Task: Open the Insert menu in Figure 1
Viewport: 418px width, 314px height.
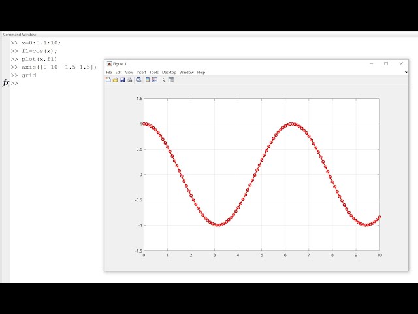Action: pos(141,73)
